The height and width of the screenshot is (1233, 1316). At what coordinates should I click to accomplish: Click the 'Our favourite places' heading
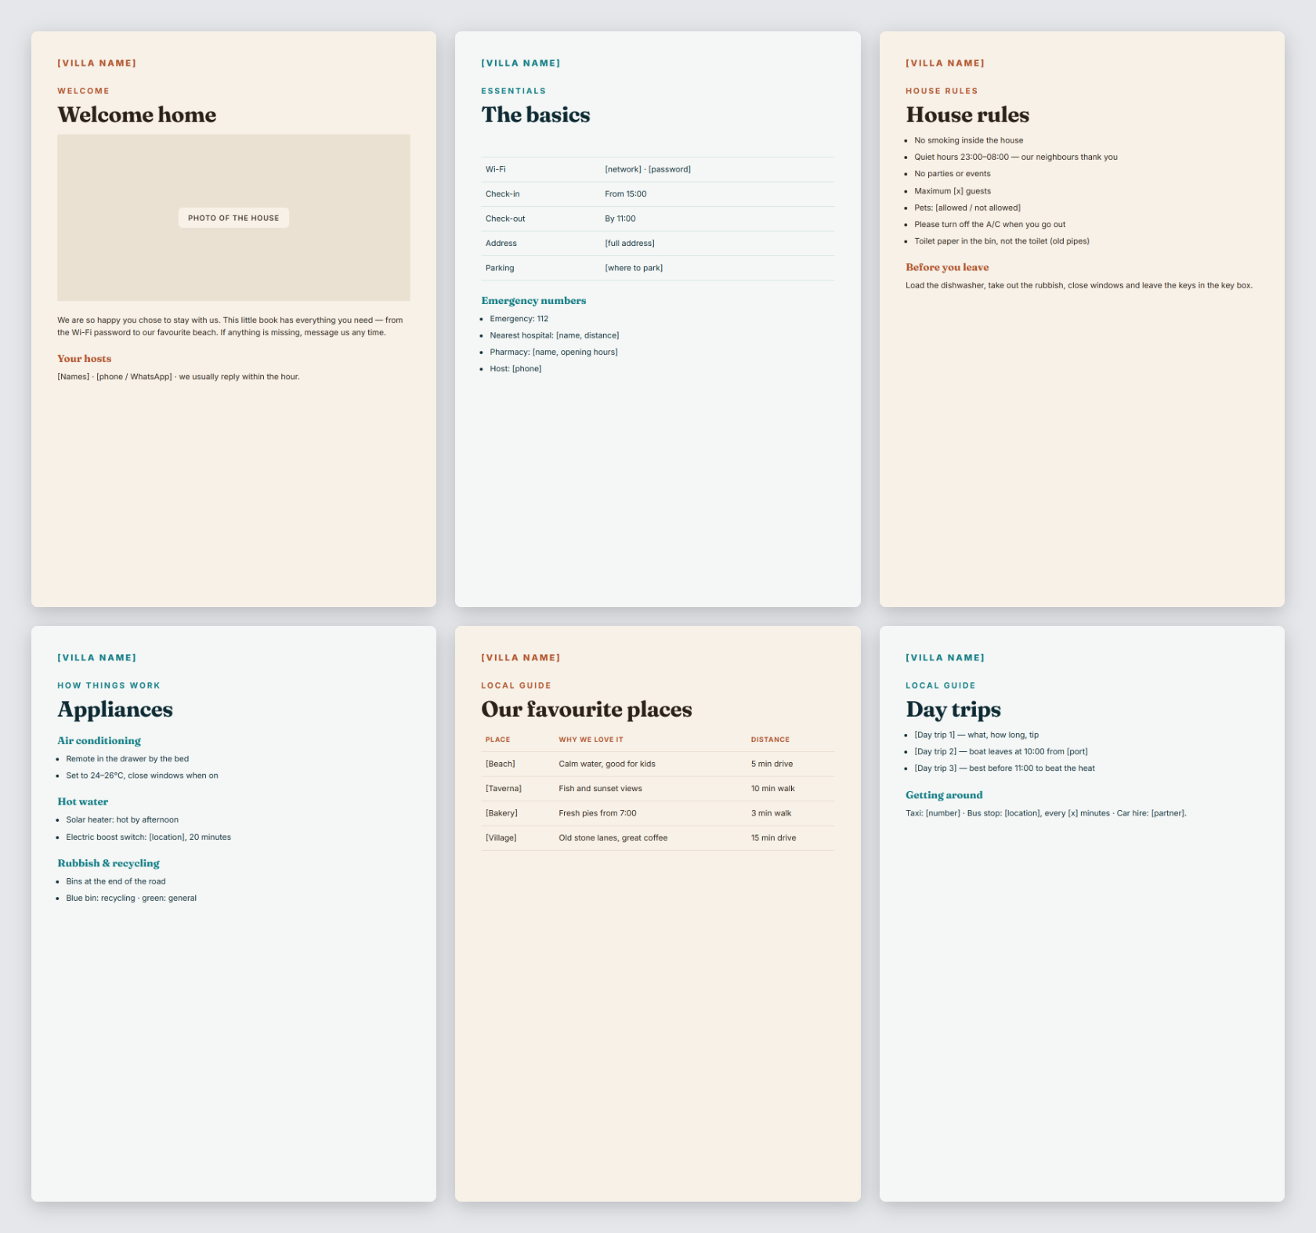coord(587,709)
